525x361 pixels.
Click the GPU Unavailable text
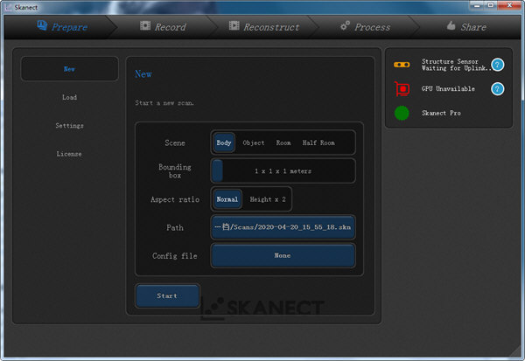tap(448, 88)
